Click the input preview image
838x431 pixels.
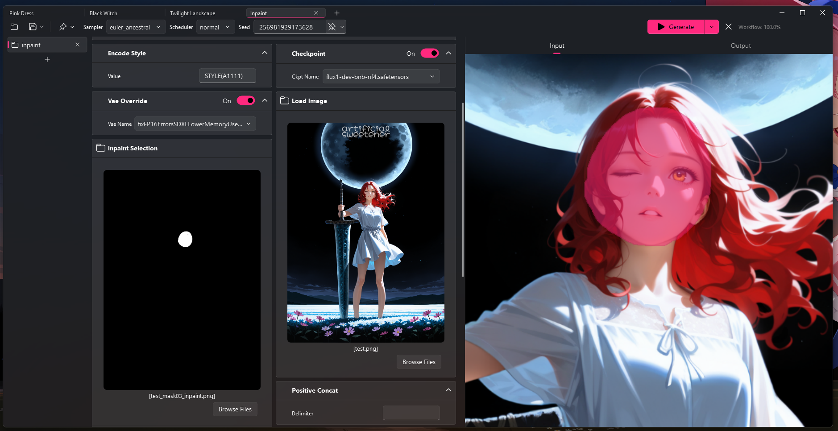649,240
